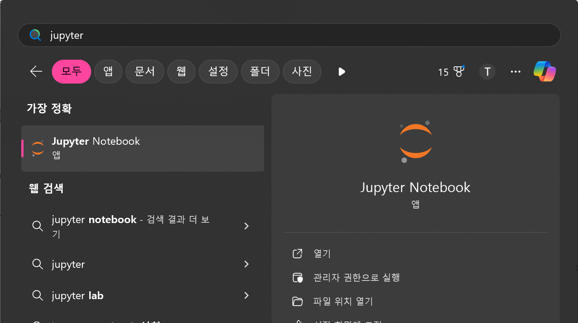Click the shield icon for admin run
The width and height of the screenshot is (578, 323).
click(298, 277)
